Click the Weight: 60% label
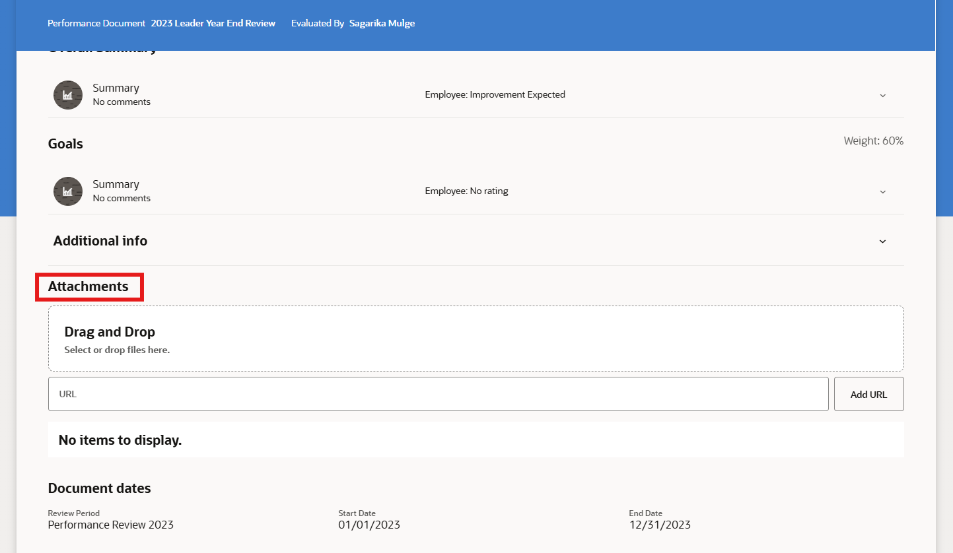 [x=873, y=141]
